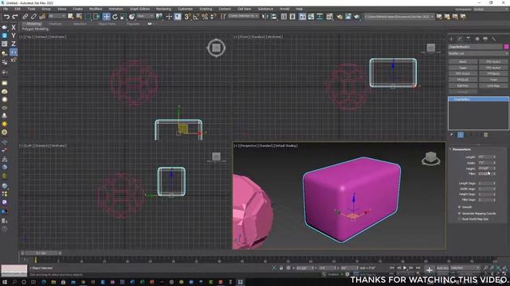The image size is (510, 286).
Task: Click the Fillet spinner arrows
Action: 494,174
